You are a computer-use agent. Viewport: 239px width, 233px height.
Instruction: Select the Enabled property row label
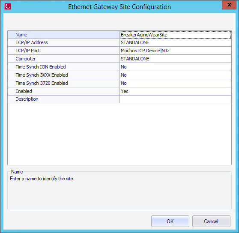64,91
